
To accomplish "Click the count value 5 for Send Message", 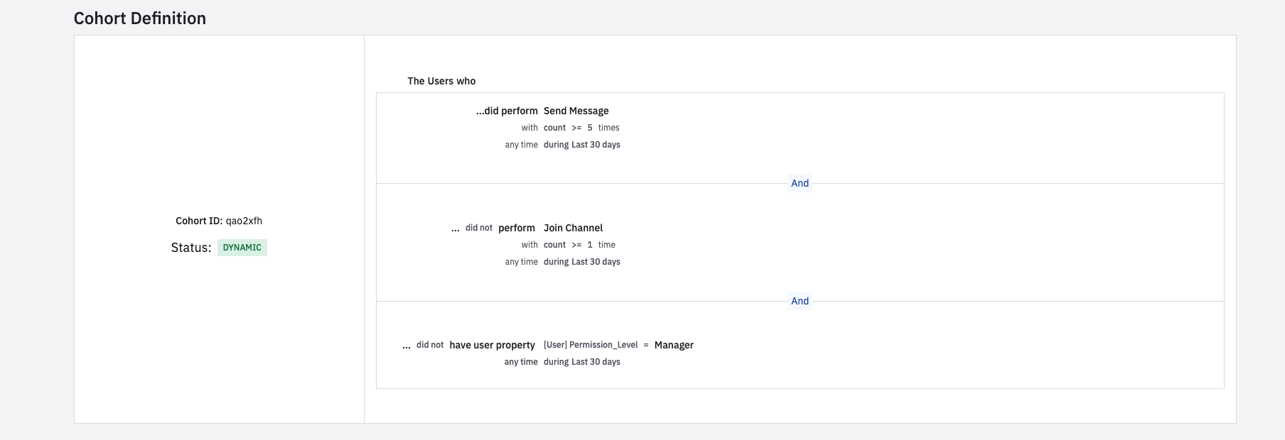I will (x=590, y=128).
